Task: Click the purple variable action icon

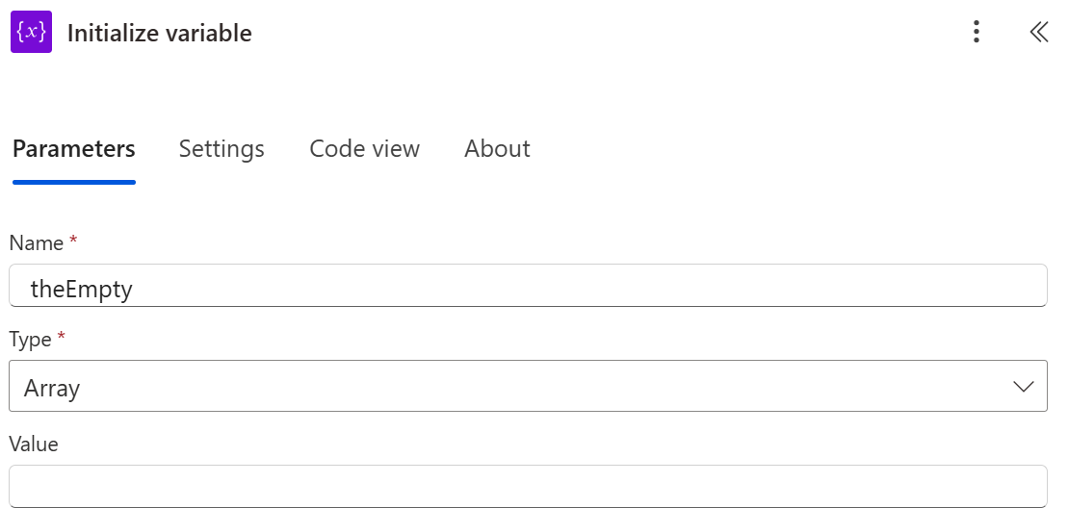Action: point(31,33)
